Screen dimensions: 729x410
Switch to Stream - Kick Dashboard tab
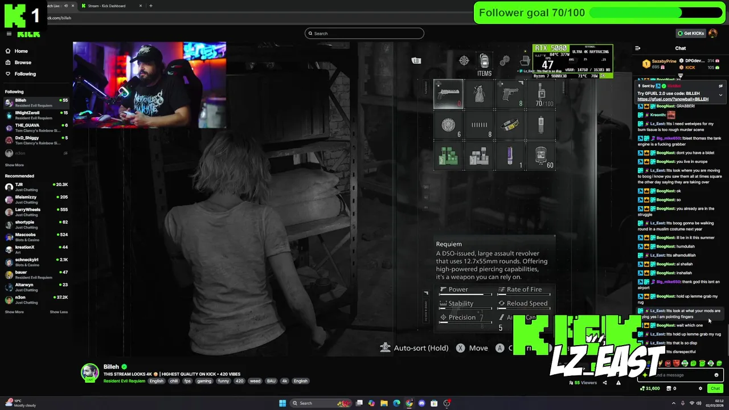click(111, 6)
